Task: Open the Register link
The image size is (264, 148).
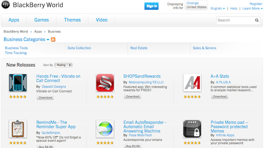Action: pyautogui.click(x=256, y=4)
